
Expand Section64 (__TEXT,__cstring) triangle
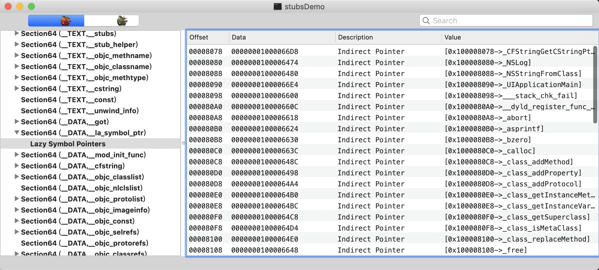pyautogui.click(x=17, y=89)
